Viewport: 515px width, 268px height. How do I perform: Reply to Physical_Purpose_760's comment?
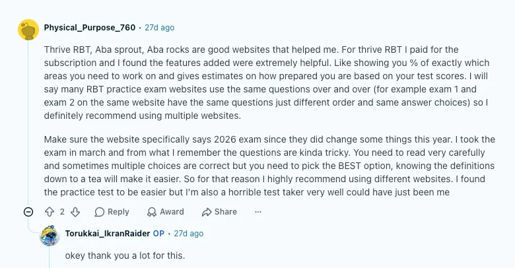(x=112, y=212)
